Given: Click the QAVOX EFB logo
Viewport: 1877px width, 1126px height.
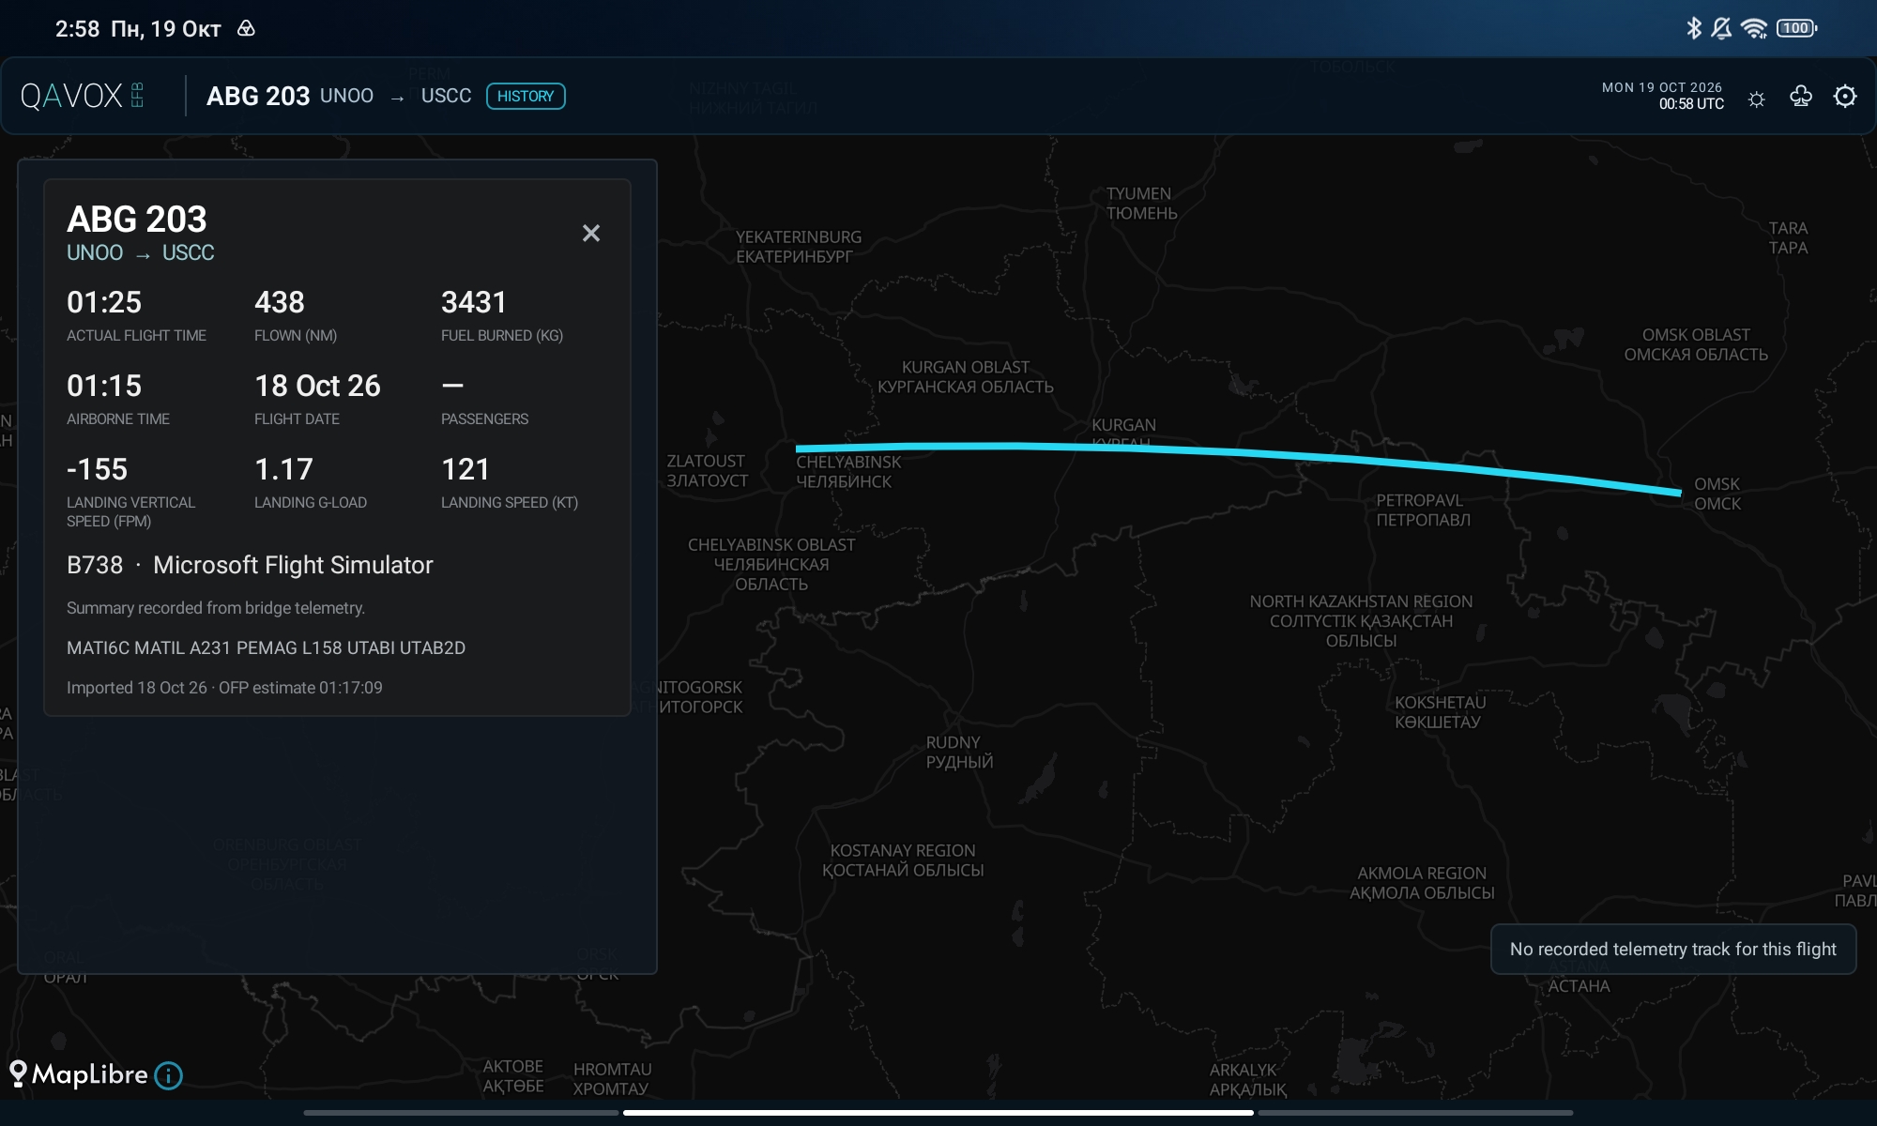Looking at the screenshot, I should (x=82, y=96).
